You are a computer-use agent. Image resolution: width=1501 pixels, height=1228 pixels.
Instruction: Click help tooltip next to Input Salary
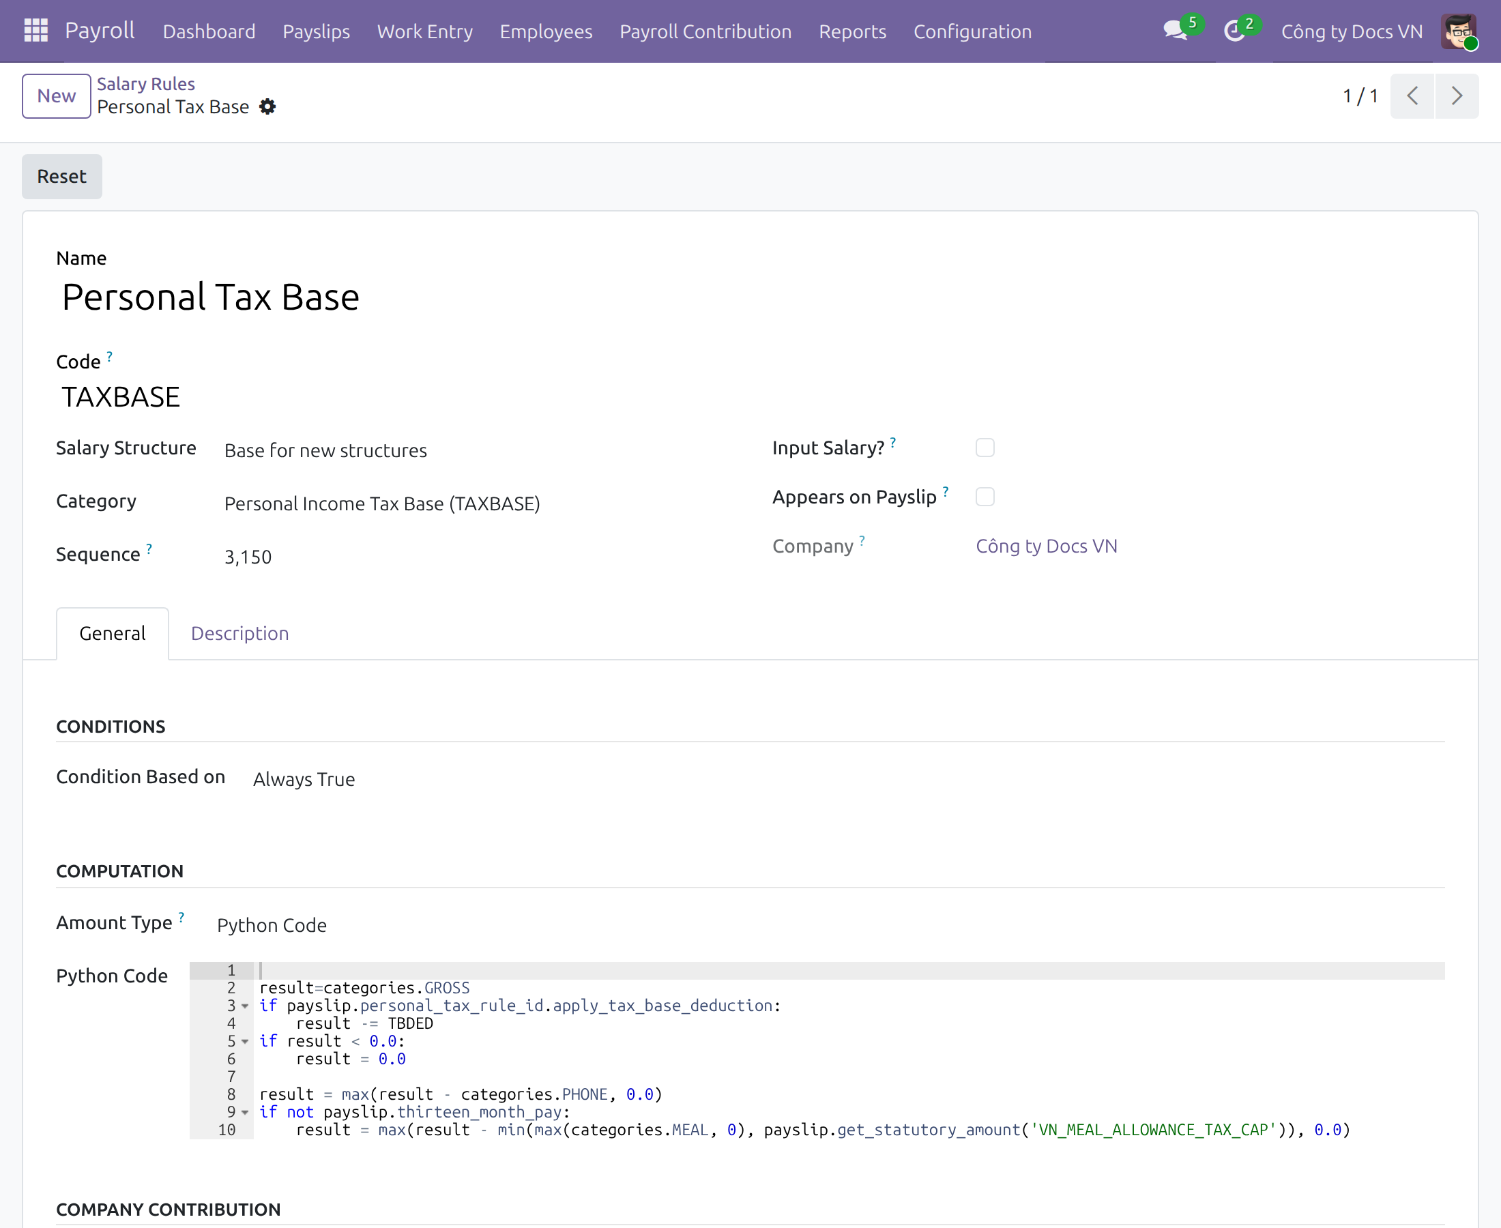893,443
